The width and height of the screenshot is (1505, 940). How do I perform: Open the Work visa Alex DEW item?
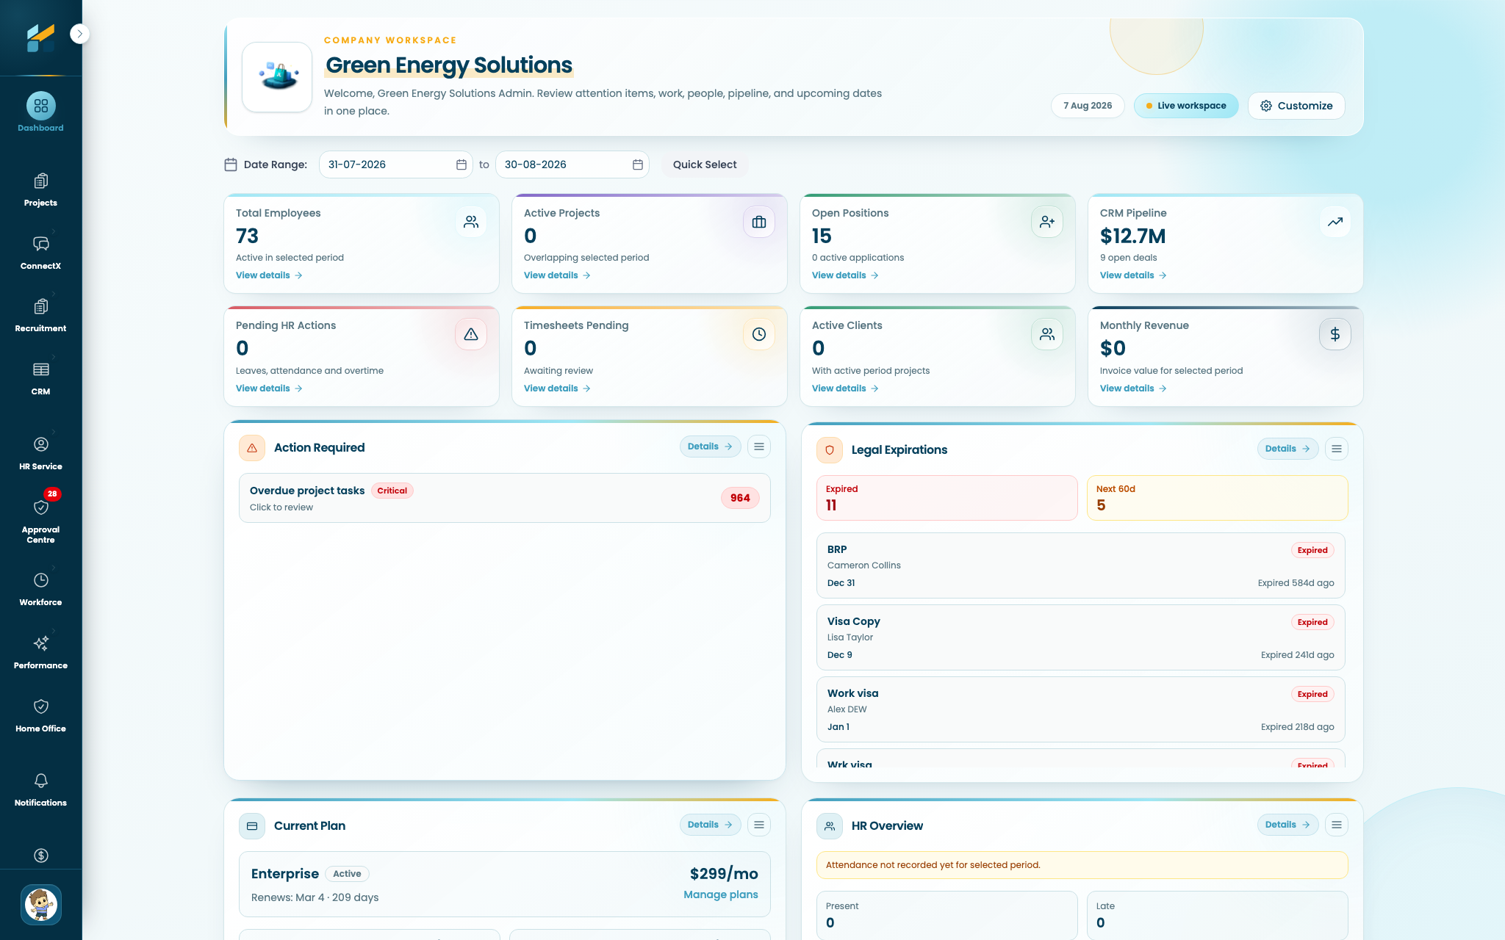(1080, 709)
